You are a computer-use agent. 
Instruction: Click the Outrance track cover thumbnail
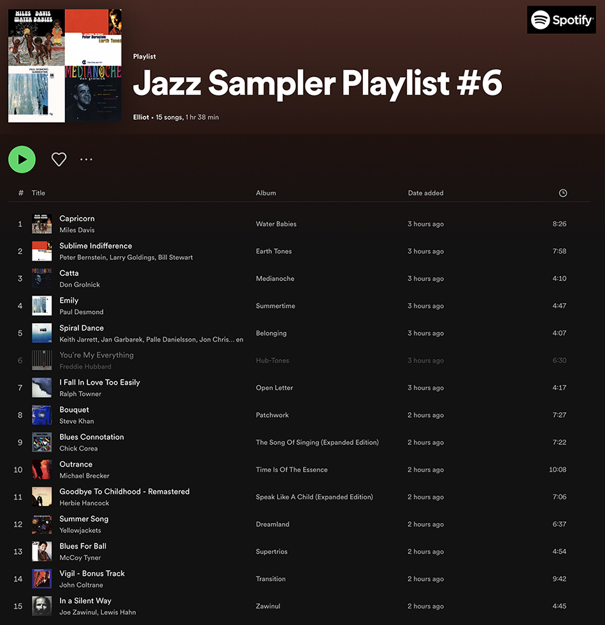pos(42,470)
